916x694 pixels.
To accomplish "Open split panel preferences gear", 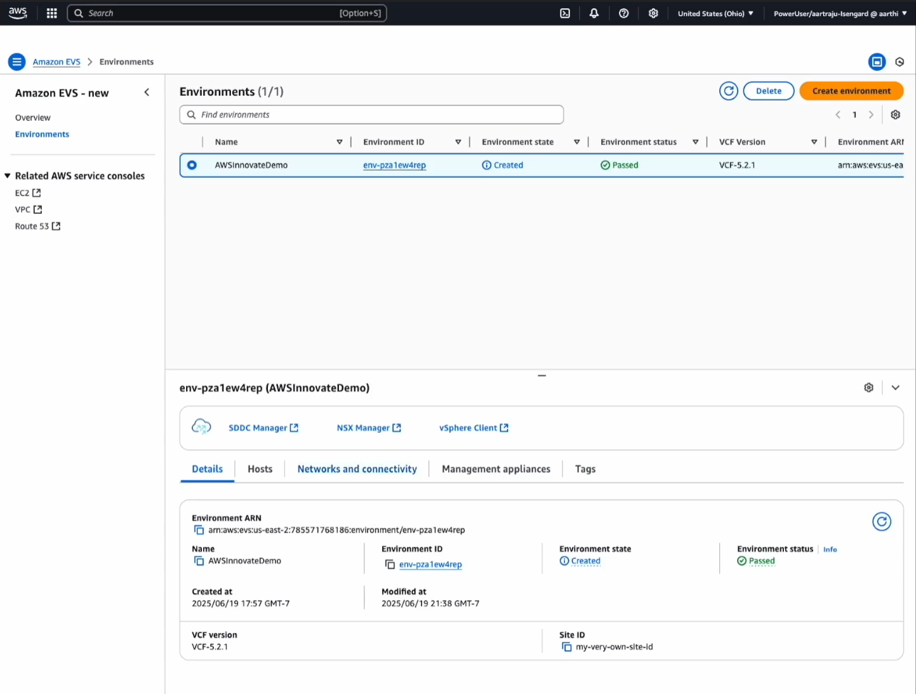I will tap(869, 387).
